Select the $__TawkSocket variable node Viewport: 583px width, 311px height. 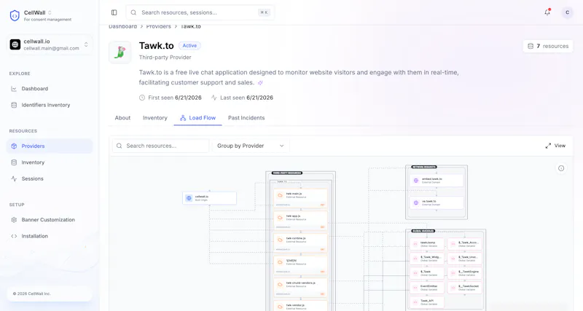[465, 288]
